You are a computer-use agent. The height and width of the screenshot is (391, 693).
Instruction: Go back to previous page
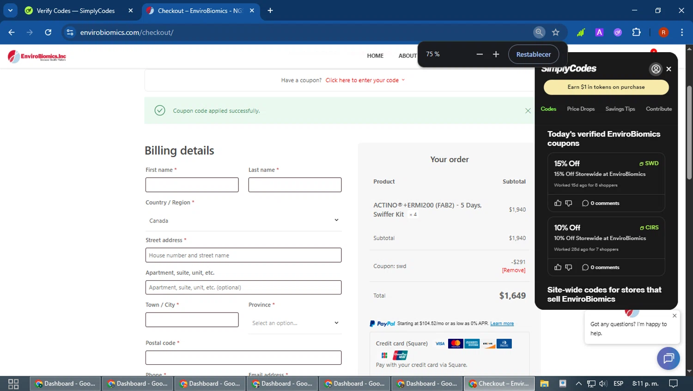point(12,32)
